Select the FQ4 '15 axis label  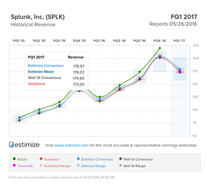(79, 41)
